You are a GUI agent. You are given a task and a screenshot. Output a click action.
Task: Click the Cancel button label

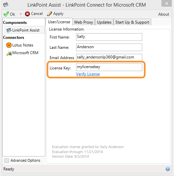[x=37, y=14]
